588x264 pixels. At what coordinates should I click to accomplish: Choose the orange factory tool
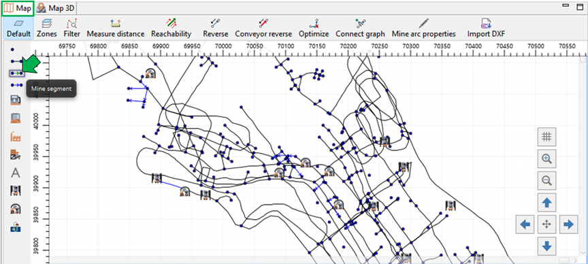pos(16,137)
